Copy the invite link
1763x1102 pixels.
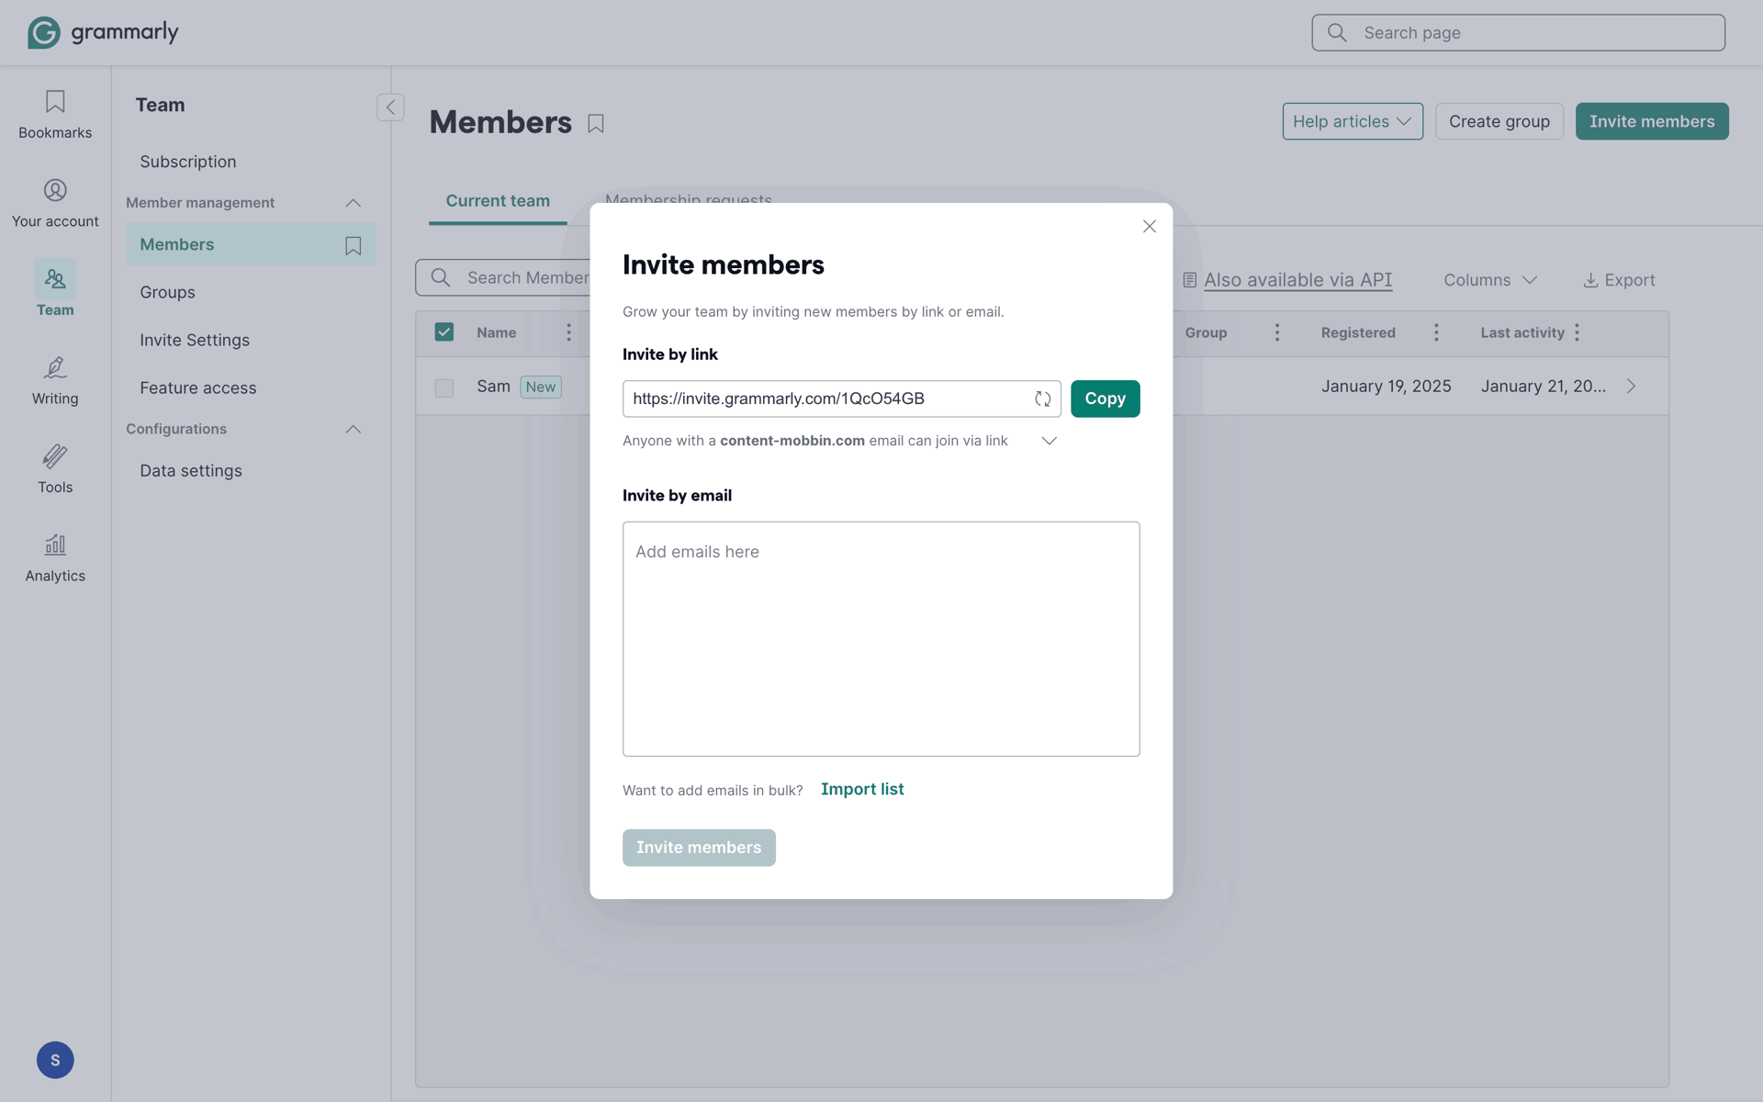pos(1106,399)
